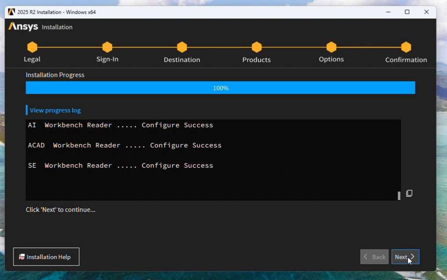
Task: Jump to the Destination step hexagon
Action: tap(182, 47)
